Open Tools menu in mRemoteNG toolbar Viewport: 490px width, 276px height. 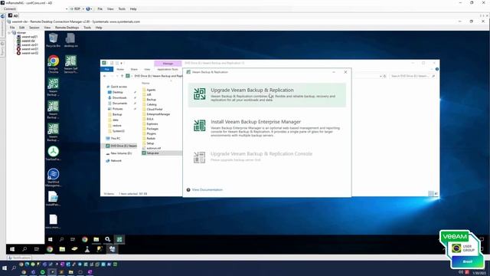pyautogui.click(x=122, y=9)
